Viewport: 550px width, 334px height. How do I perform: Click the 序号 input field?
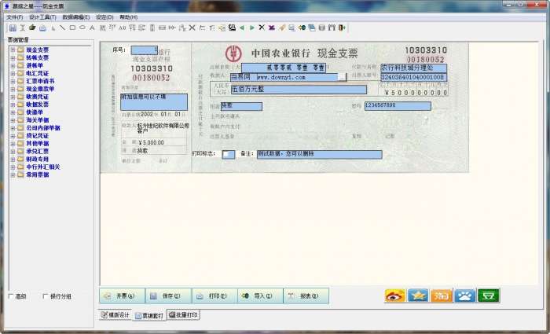[144, 50]
